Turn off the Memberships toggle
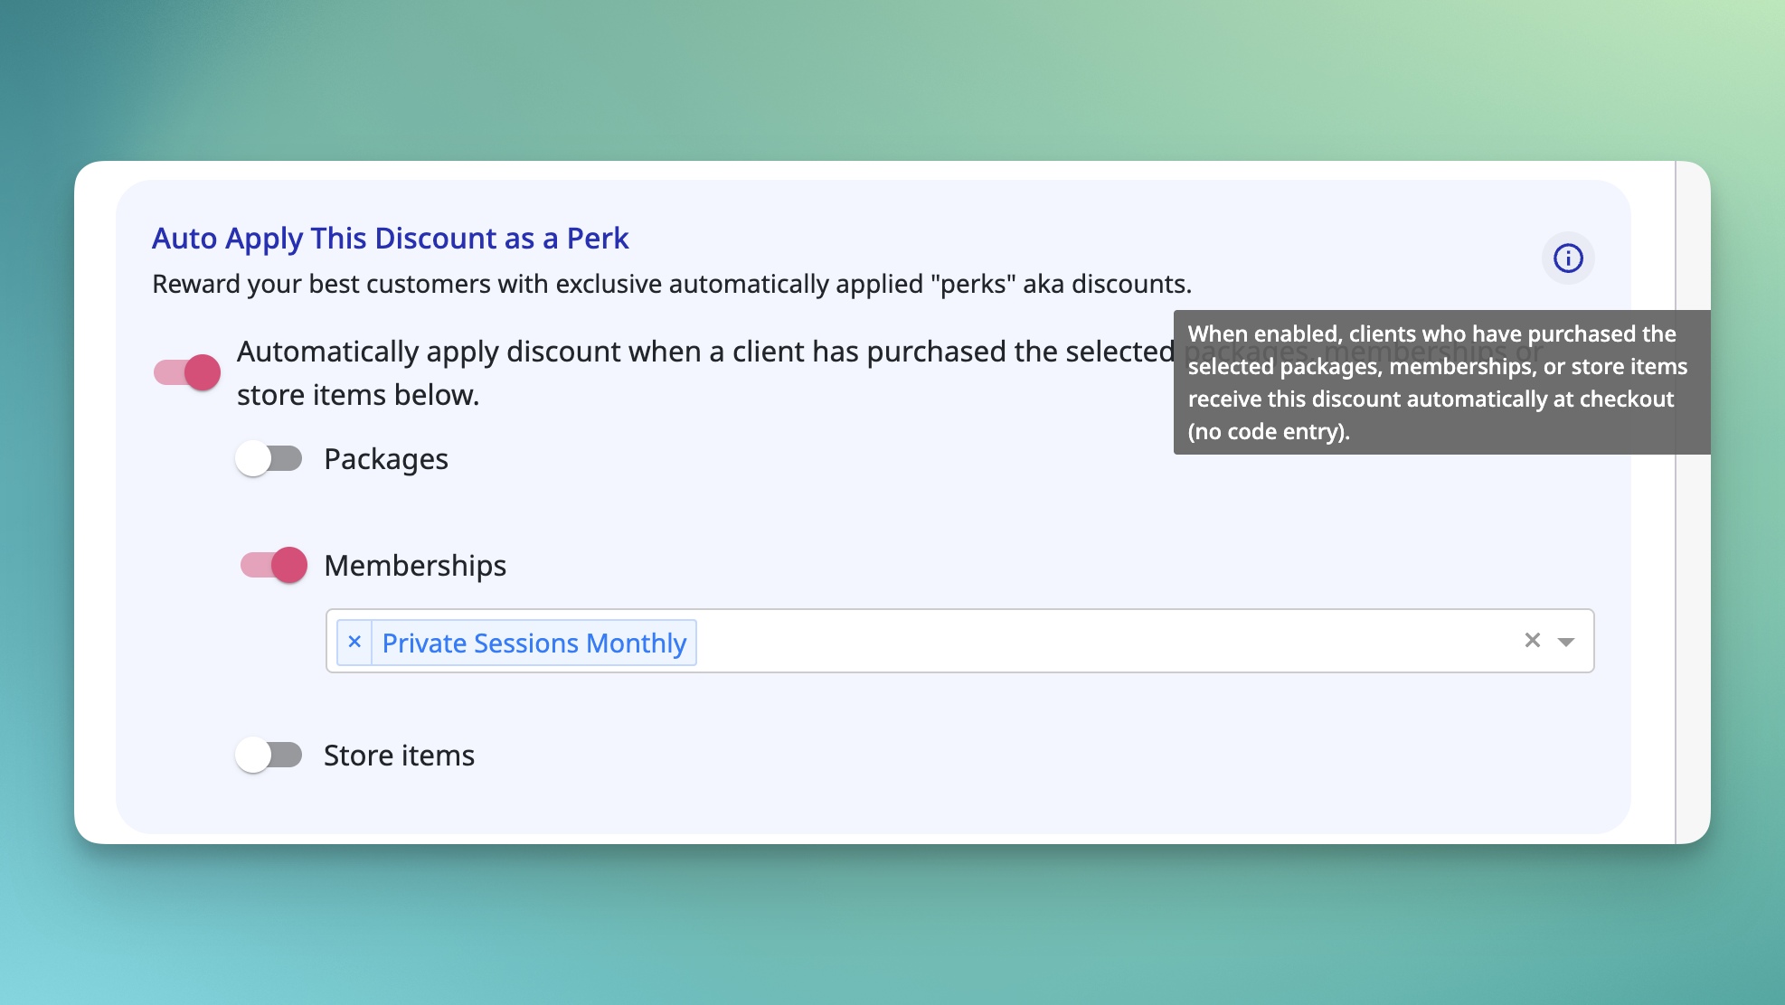1785x1005 pixels. [274, 566]
